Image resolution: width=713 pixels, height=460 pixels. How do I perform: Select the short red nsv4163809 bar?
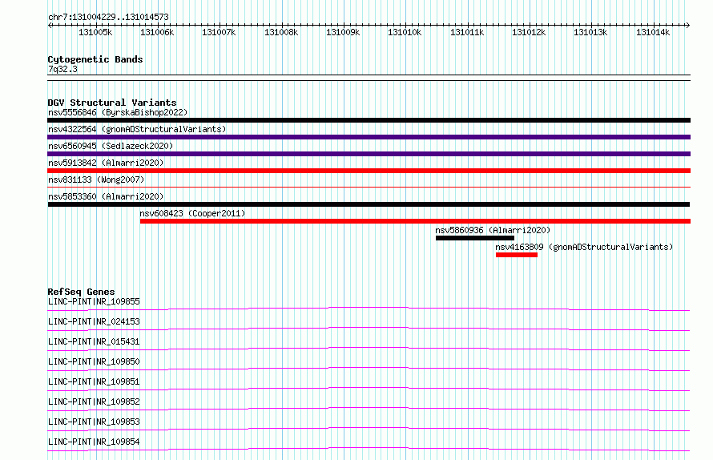pos(517,256)
